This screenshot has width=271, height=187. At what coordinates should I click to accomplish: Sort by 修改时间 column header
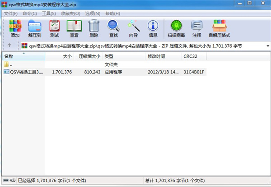(156, 56)
